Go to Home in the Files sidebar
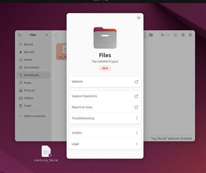This screenshot has height=173, width=206. tap(33, 60)
